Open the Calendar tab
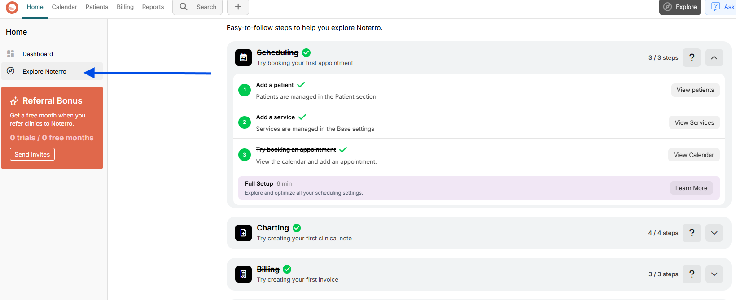 64,7
